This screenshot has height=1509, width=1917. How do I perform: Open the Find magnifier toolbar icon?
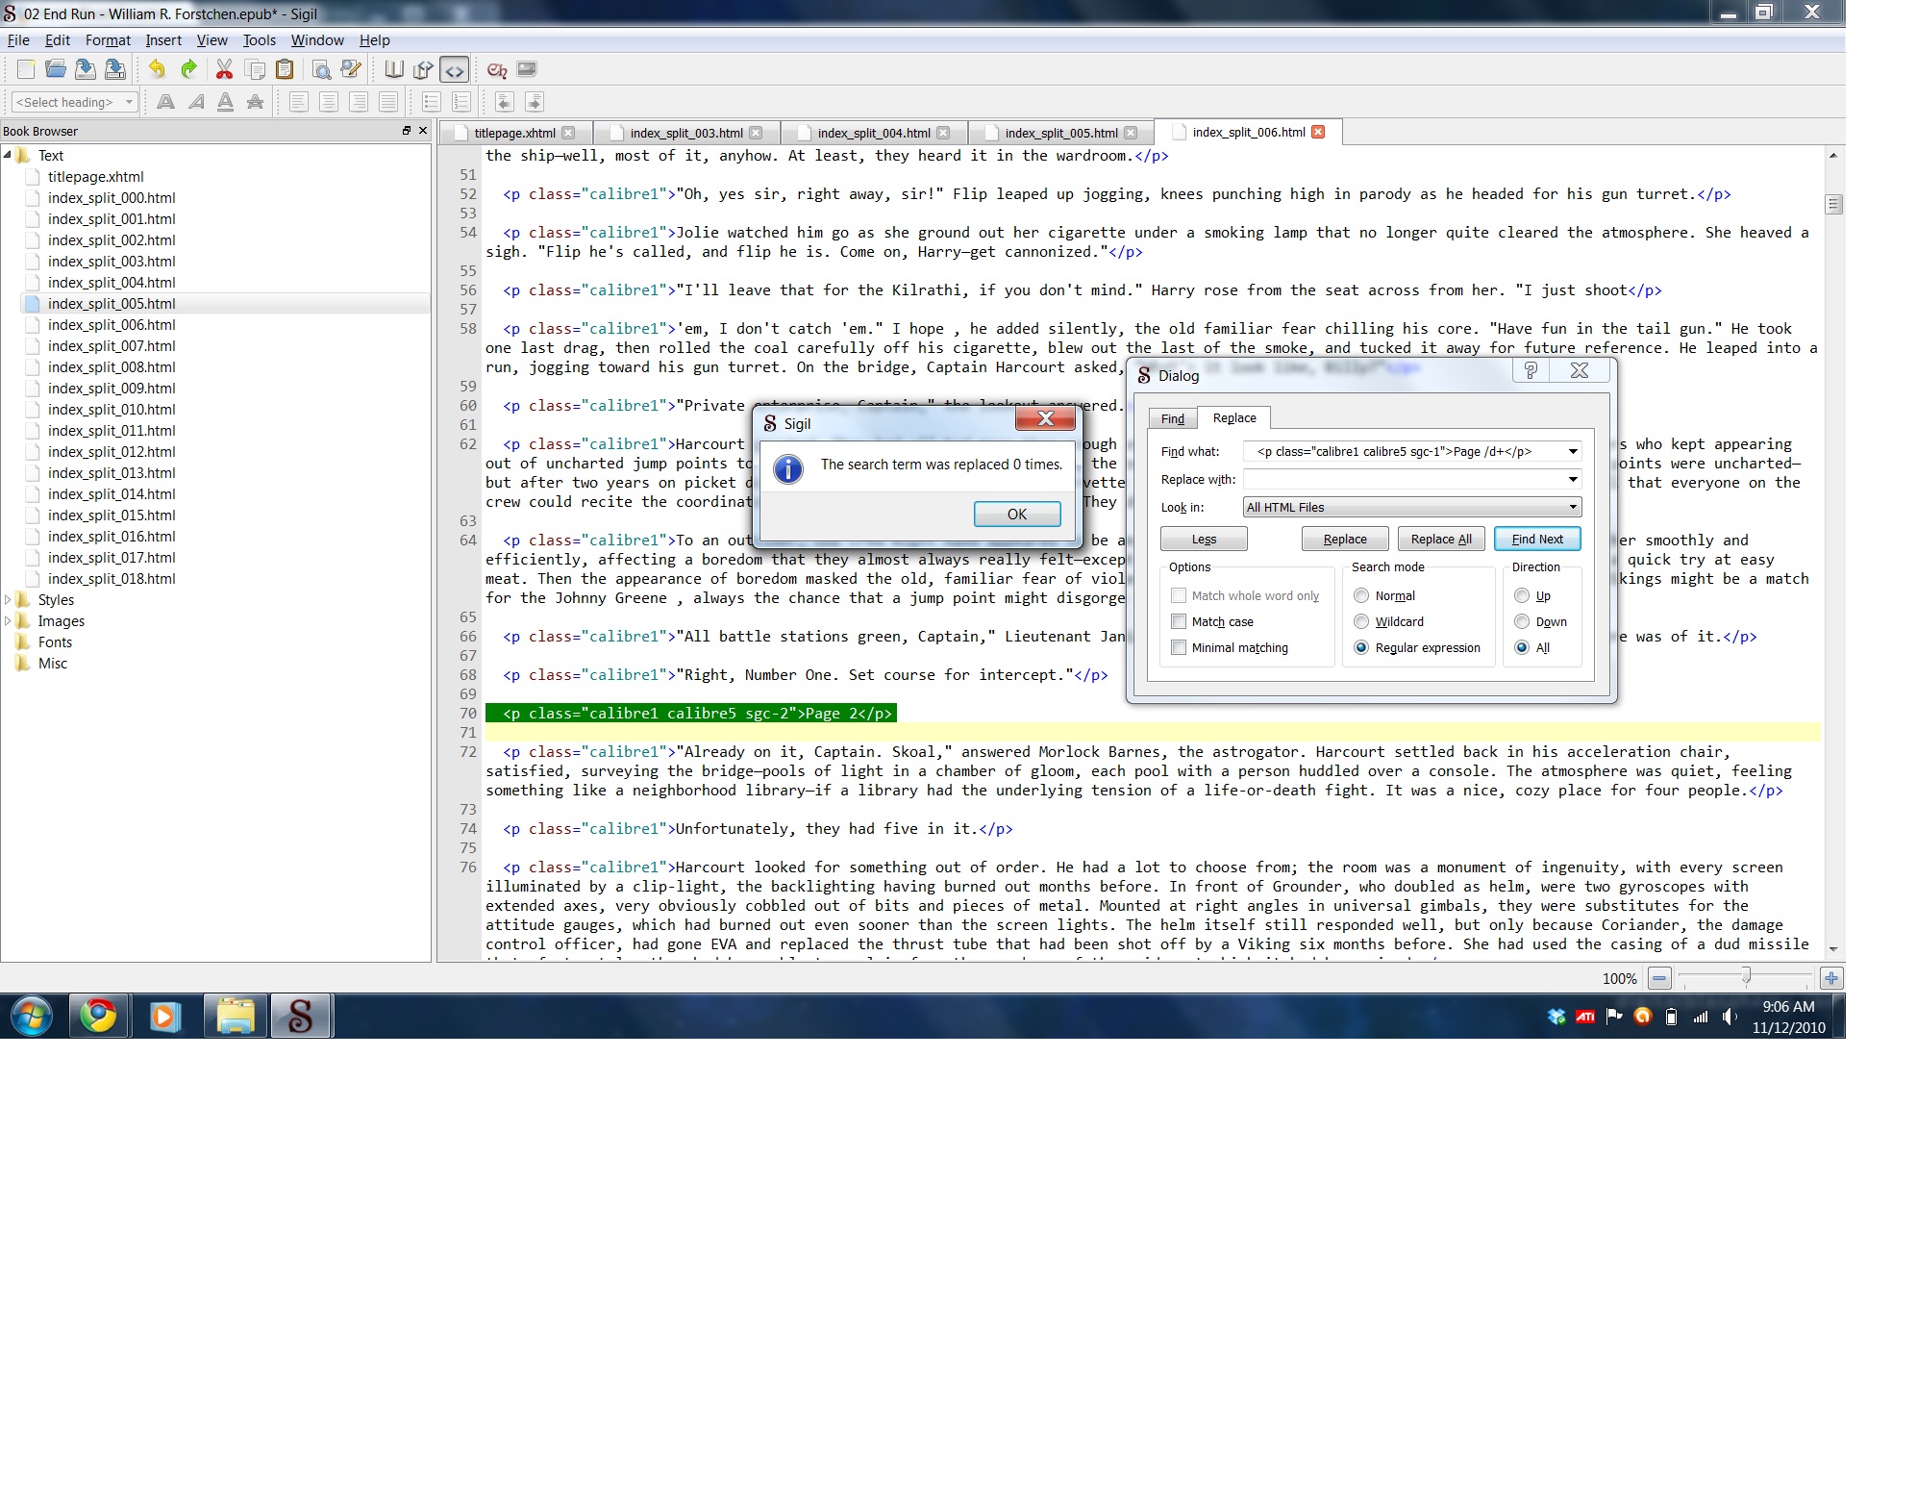tap(322, 69)
